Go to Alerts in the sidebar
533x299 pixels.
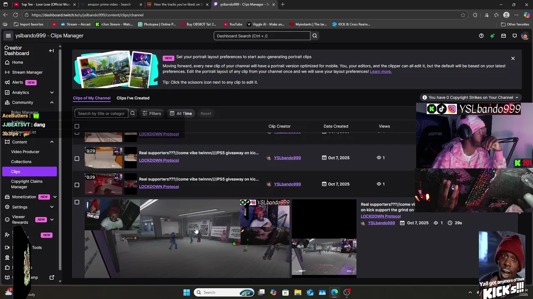click(17, 82)
